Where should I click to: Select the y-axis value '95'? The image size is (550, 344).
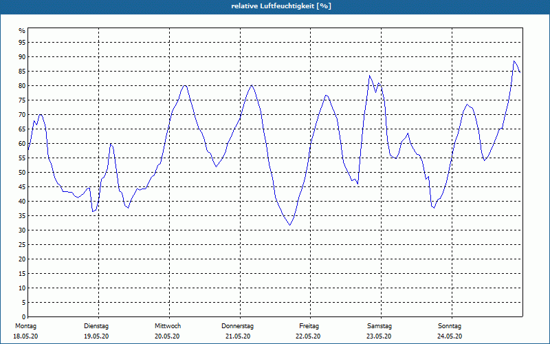[x=22, y=43]
